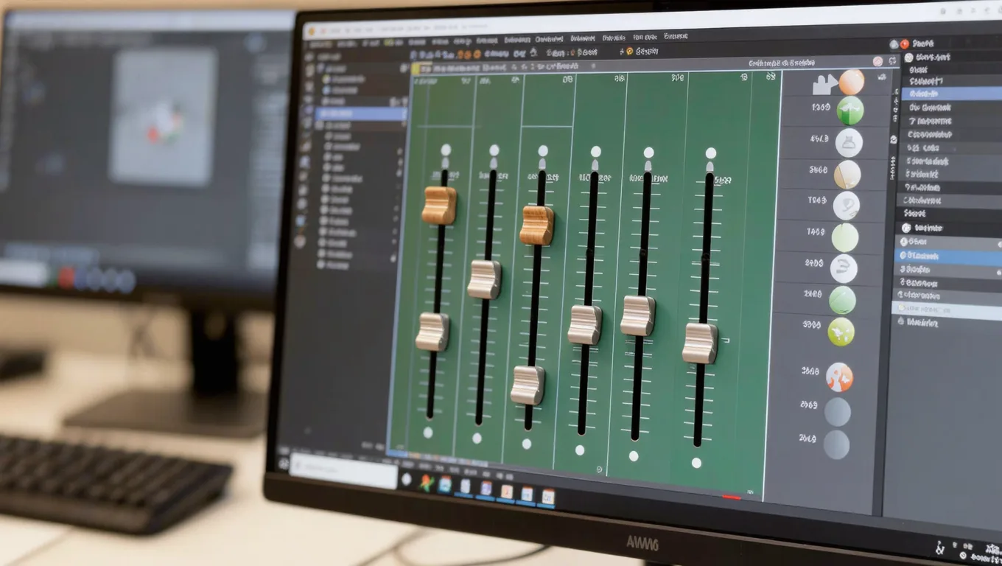
Task: Select the pale highlighted row in right panel list
Action: pyautogui.click(x=947, y=309)
